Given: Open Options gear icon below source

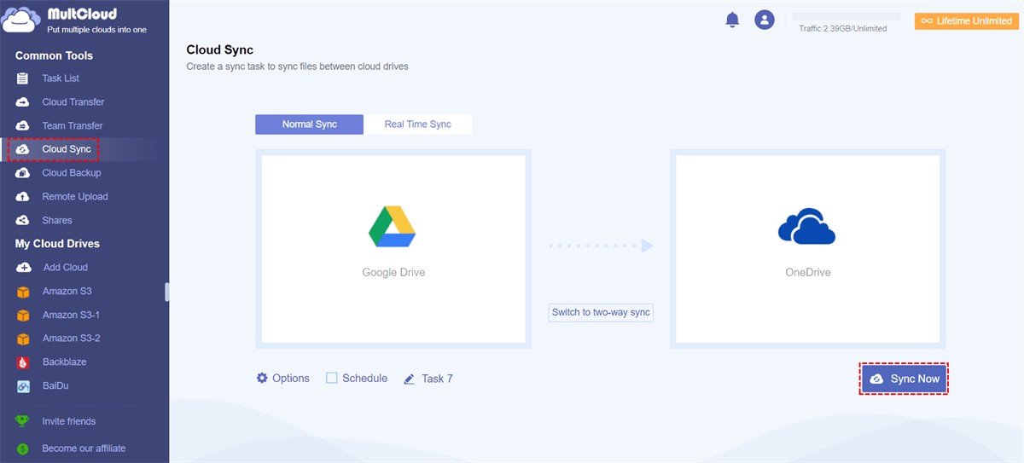Looking at the screenshot, I should 262,378.
